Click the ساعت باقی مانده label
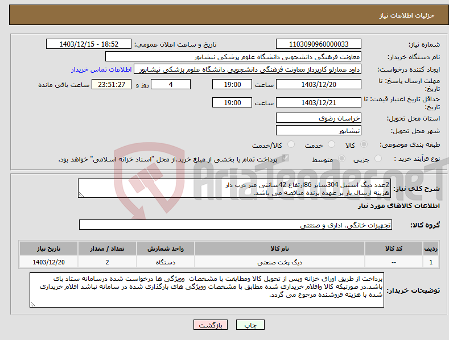Image resolution: width=449 pixels, height=340 pixels. pyautogui.click(x=64, y=85)
